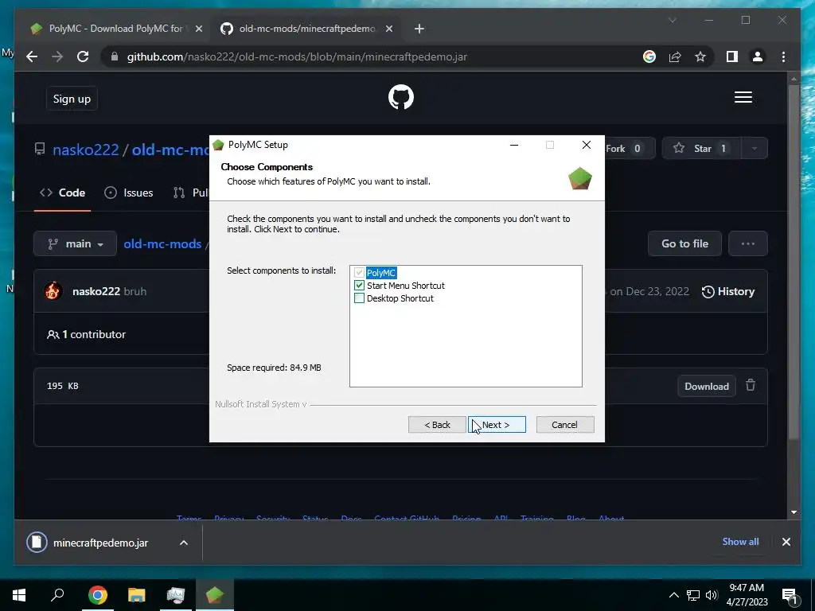Open the file more-options ellipsis menu
The width and height of the screenshot is (815, 611).
point(748,243)
